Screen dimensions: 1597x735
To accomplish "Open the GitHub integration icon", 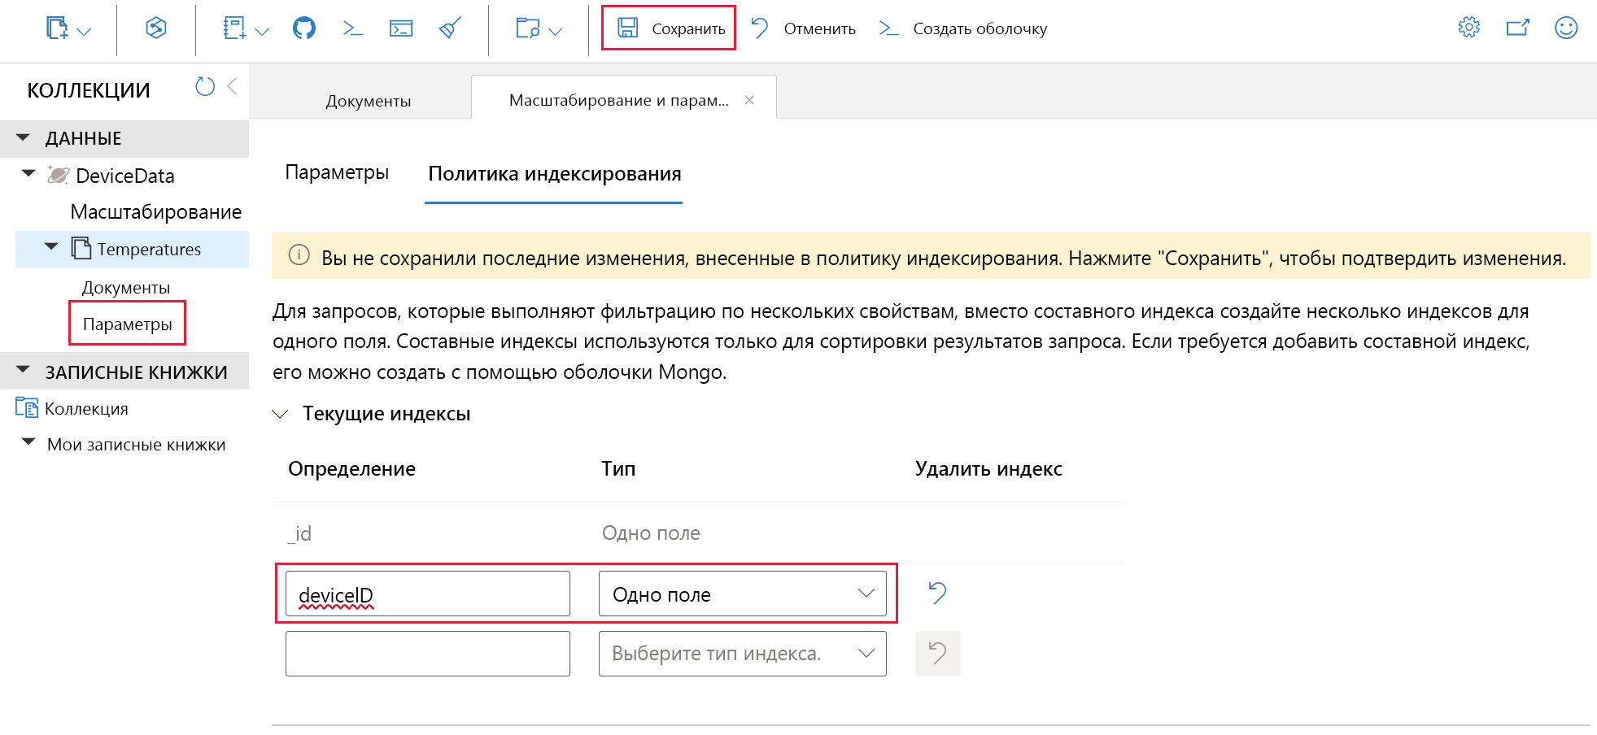I will pos(303,28).
